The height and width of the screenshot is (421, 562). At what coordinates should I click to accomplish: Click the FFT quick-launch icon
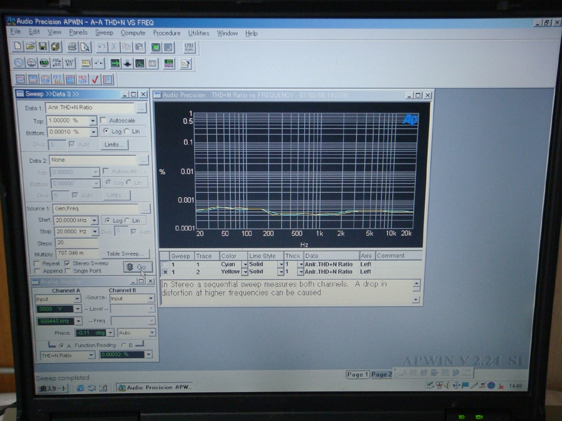pos(57,79)
